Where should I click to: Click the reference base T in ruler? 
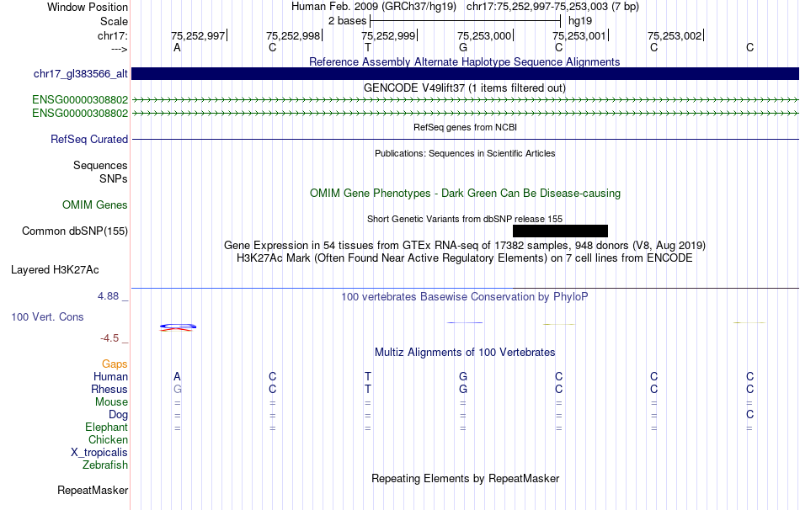368,47
